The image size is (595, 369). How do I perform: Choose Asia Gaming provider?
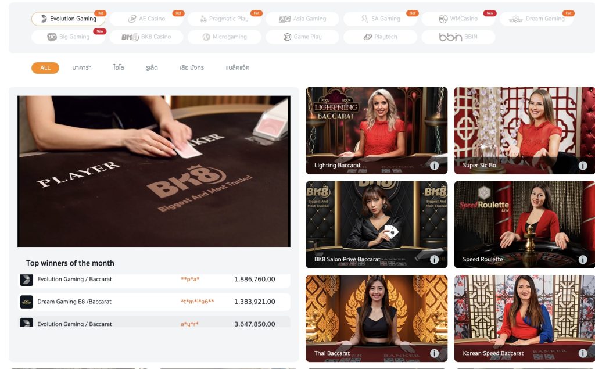(302, 19)
